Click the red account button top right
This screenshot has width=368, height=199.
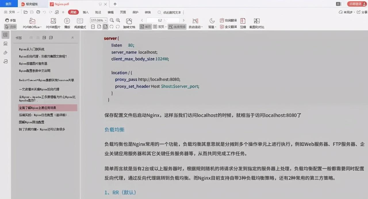(x=357, y=4)
